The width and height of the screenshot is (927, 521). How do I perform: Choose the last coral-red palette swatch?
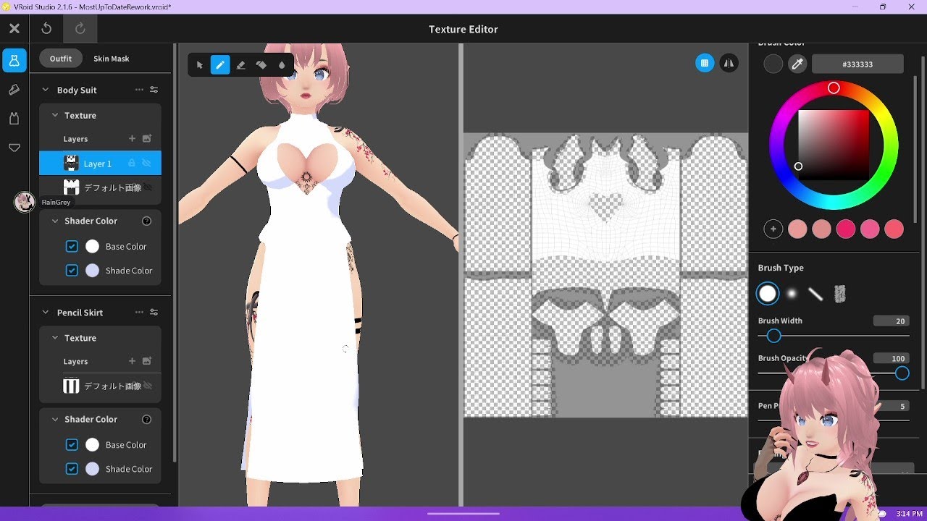click(x=894, y=229)
